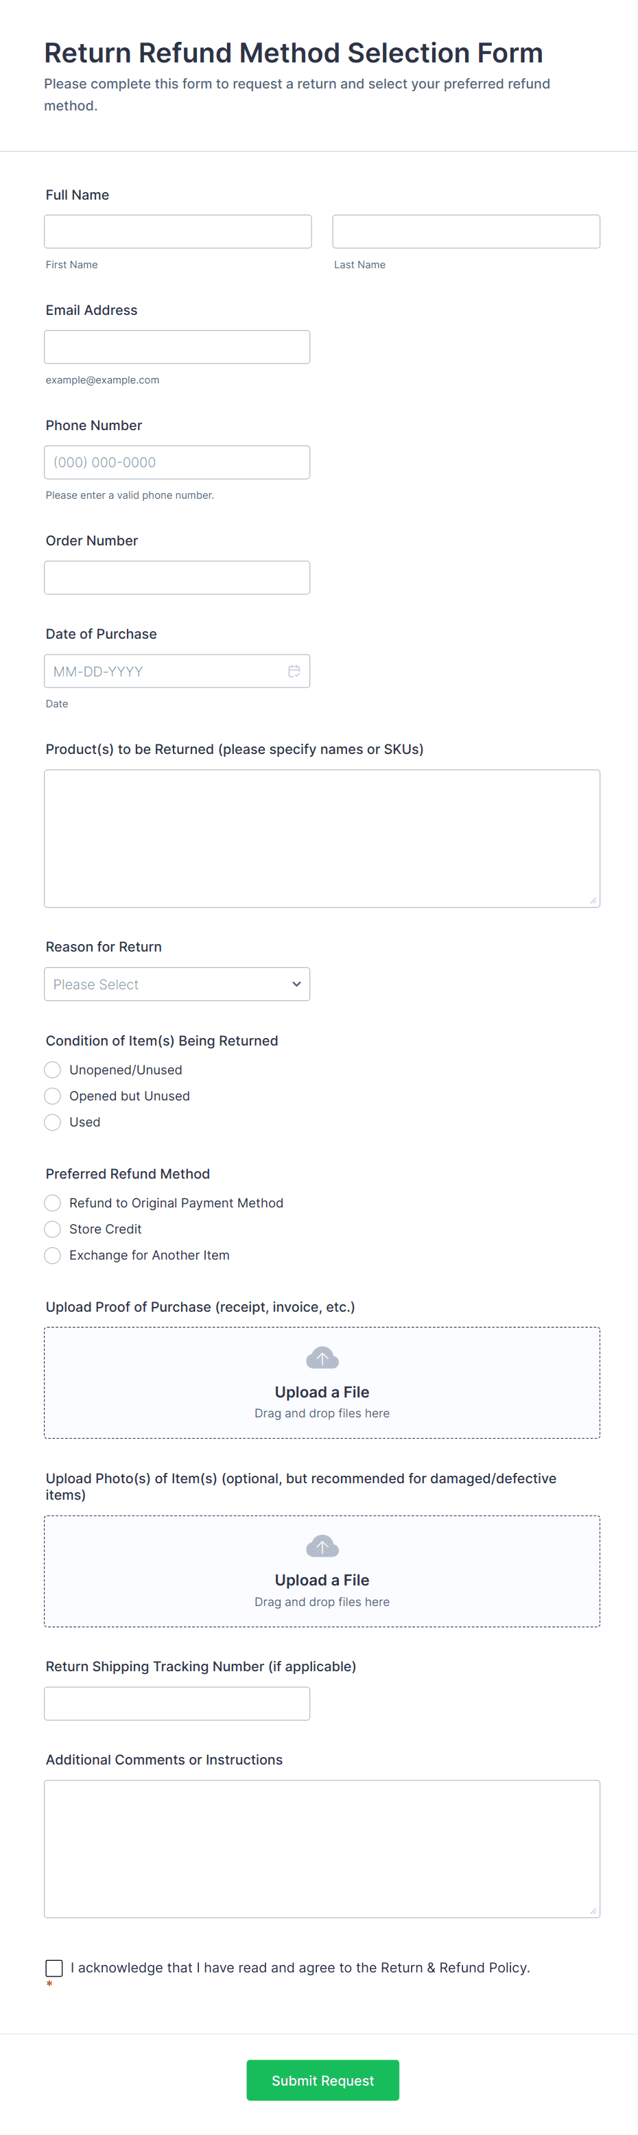The width and height of the screenshot is (638, 2135).
Task: Click the Last Name input field
Action: point(466,231)
